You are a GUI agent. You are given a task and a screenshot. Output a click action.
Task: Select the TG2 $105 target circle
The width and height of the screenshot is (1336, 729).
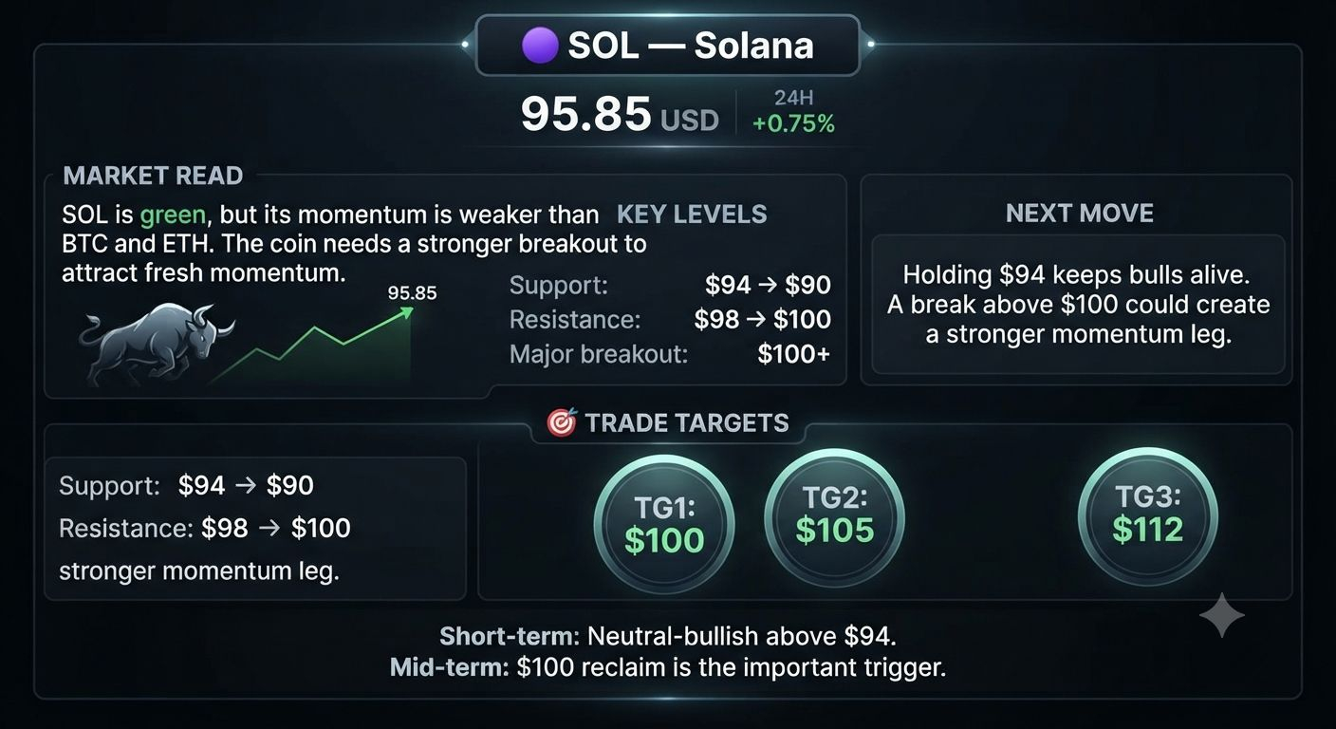834,517
